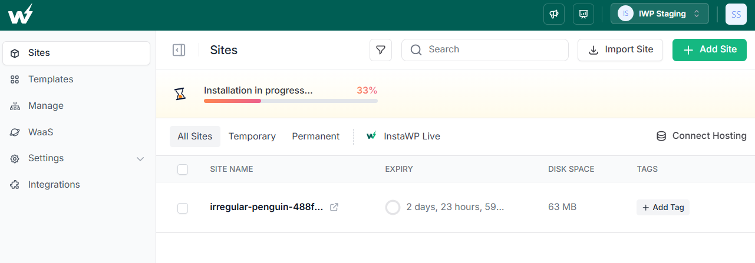Click the installation progress bar
The width and height of the screenshot is (755, 263).
291,101
